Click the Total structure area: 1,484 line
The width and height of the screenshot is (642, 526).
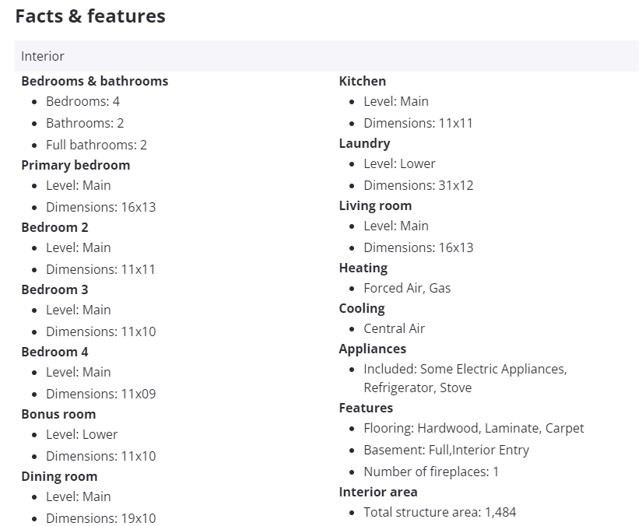coord(440,512)
